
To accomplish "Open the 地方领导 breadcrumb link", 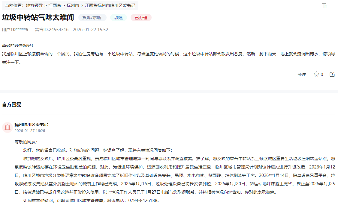I will (x=34, y=5).
